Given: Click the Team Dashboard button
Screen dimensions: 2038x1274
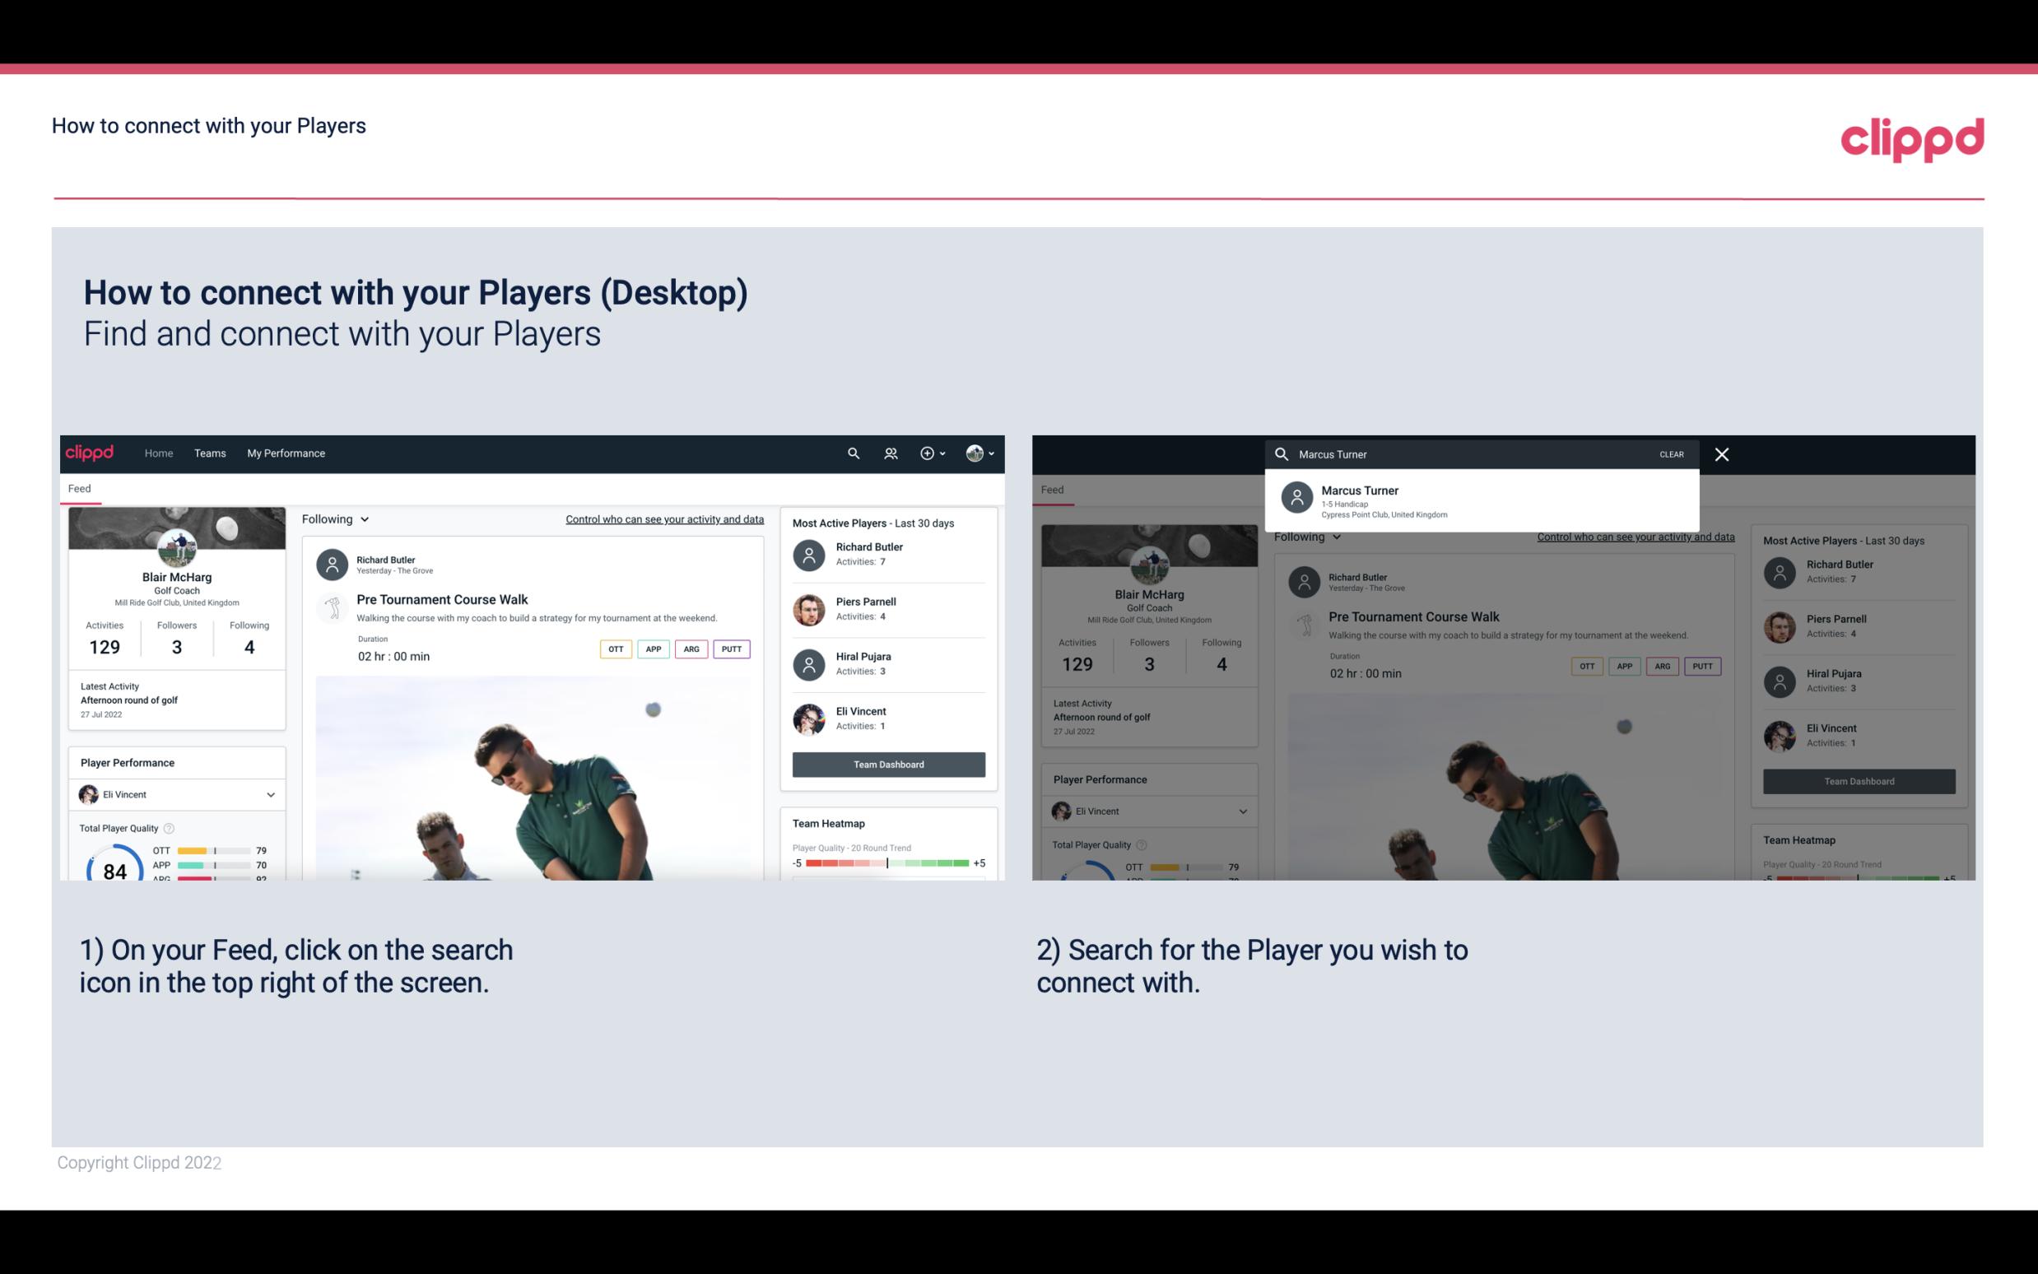Looking at the screenshot, I should pyautogui.click(x=887, y=763).
